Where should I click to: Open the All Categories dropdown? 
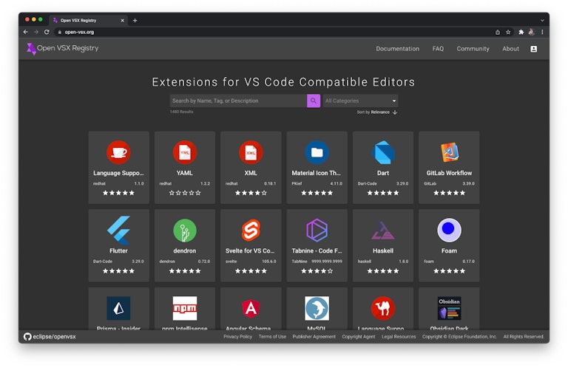[360, 100]
